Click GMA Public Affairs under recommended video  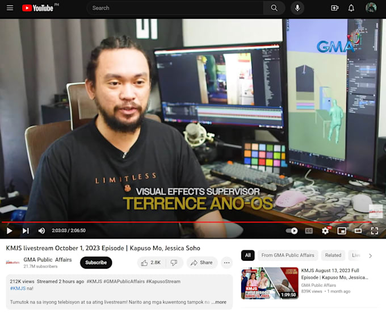click(318, 285)
